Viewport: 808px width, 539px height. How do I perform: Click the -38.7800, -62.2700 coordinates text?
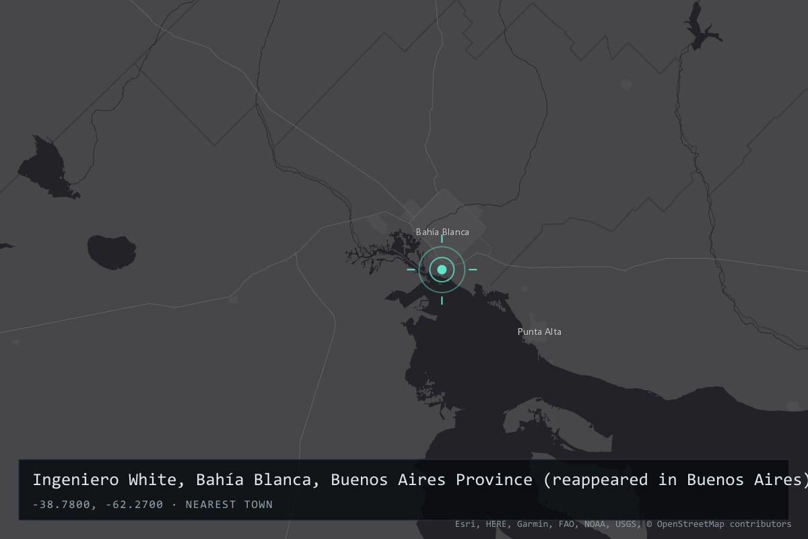click(x=98, y=504)
